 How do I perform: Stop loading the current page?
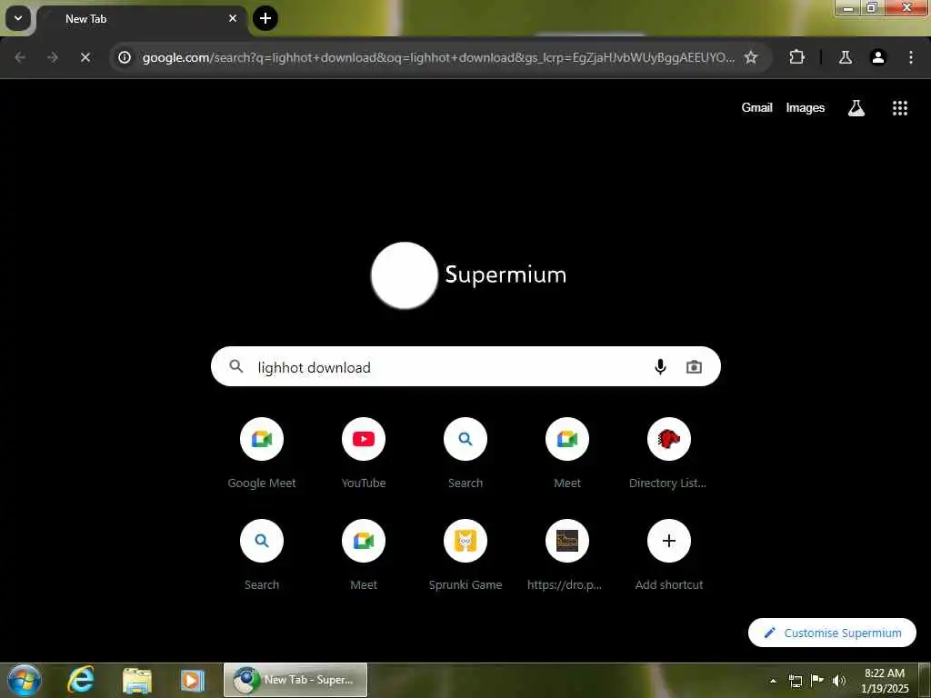coord(85,57)
